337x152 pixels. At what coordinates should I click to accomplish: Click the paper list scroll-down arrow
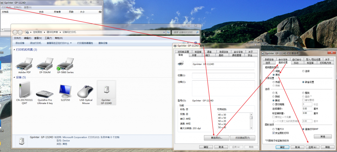coord(251,128)
